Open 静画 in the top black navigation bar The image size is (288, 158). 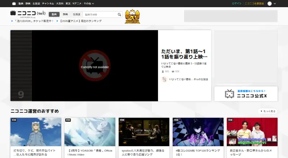(x=28, y=4)
